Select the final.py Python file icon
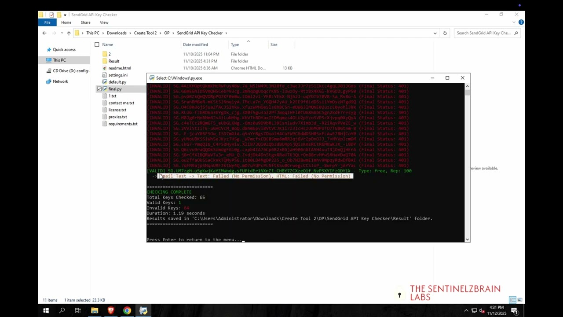The image size is (563, 317). (105, 89)
